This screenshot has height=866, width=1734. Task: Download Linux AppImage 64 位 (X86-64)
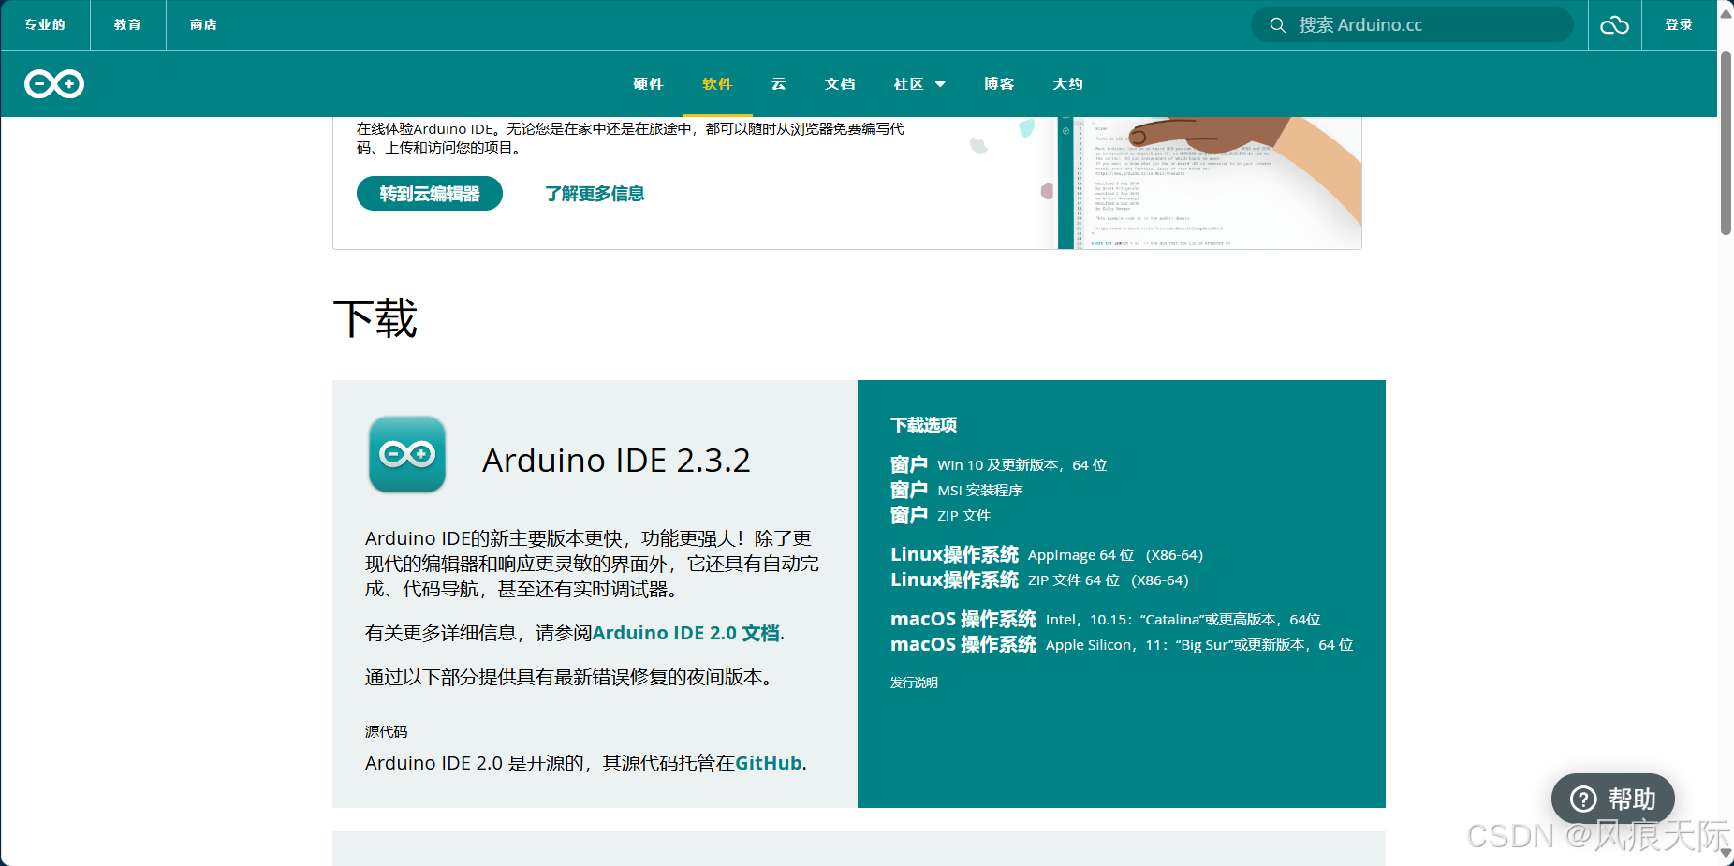pos(1047,554)
